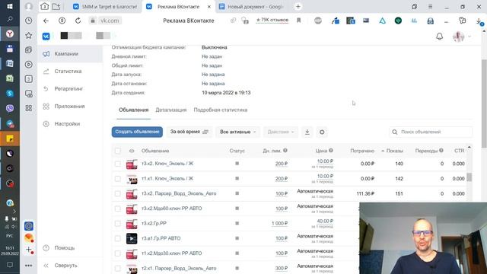Click thumbnail of т3.в1.Гр.РР АВТО ad
The image size is (487, 274).
click(x=132, y=238)
